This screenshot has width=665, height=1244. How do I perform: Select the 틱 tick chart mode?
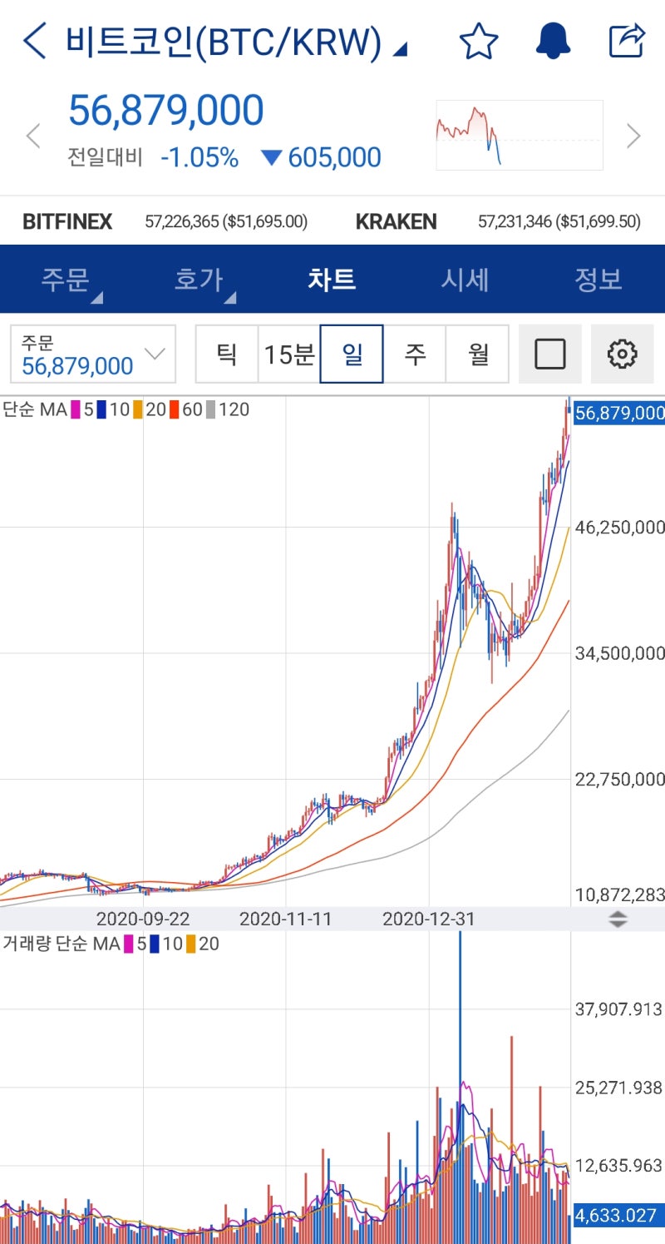point(225,353)
